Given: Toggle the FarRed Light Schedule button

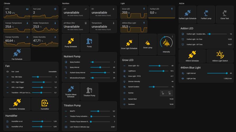Looking at the screenshot, I should pyautogui.click(x=188, y=15).
